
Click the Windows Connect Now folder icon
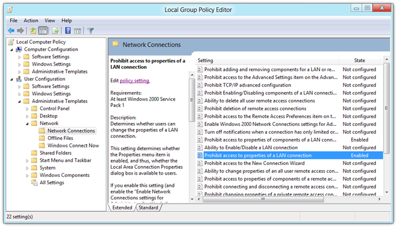42,146
